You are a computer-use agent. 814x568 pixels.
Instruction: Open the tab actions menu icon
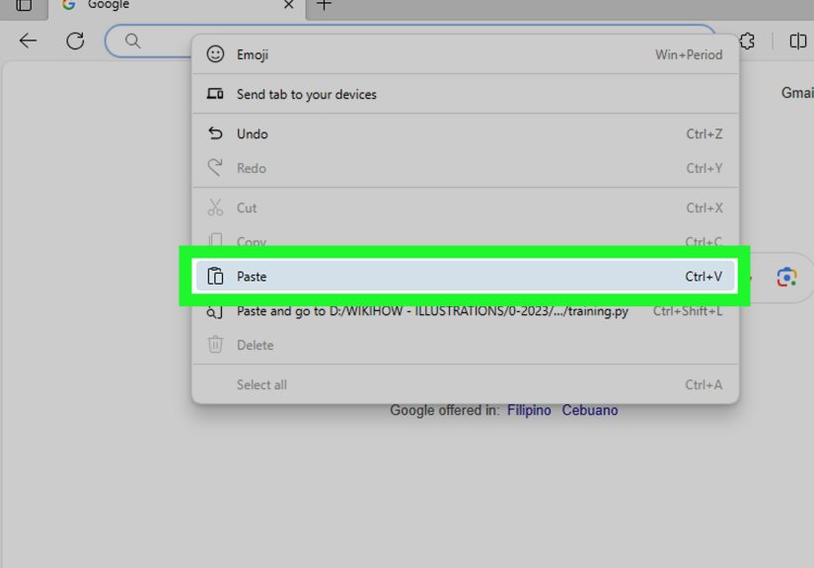pyautogui.click(x=24, y=5)
